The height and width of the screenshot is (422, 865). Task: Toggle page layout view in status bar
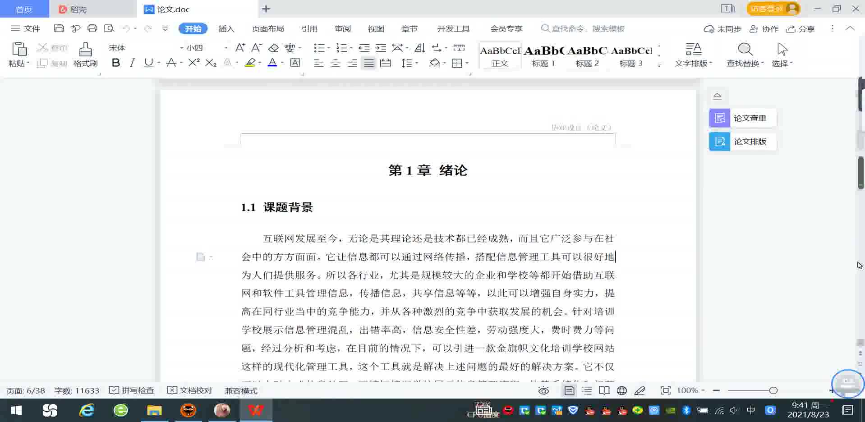(569, 390)
